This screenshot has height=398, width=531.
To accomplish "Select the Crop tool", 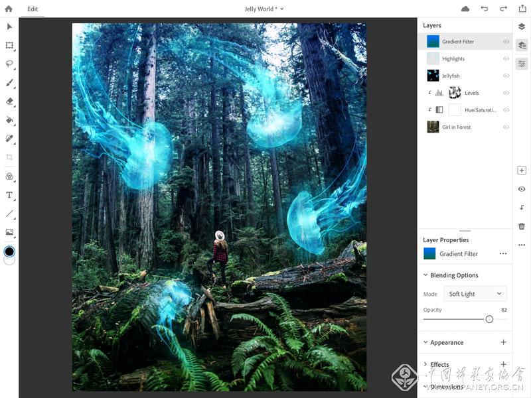I will pos(9,157).
